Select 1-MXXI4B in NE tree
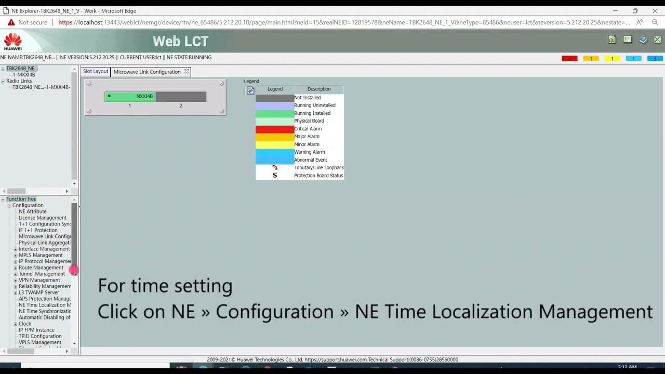Image resolution: width=665 pixels, height=374 pixels. pos(23,75)
